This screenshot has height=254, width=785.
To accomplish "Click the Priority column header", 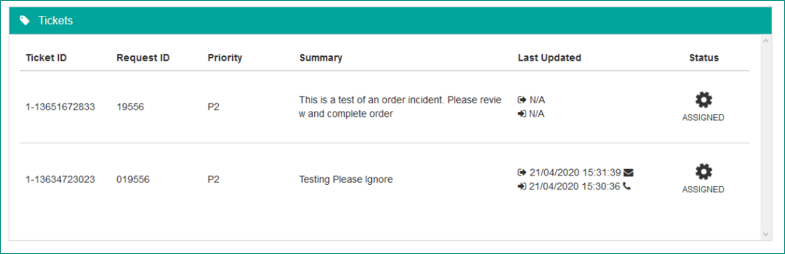I will tap(225, 58).
